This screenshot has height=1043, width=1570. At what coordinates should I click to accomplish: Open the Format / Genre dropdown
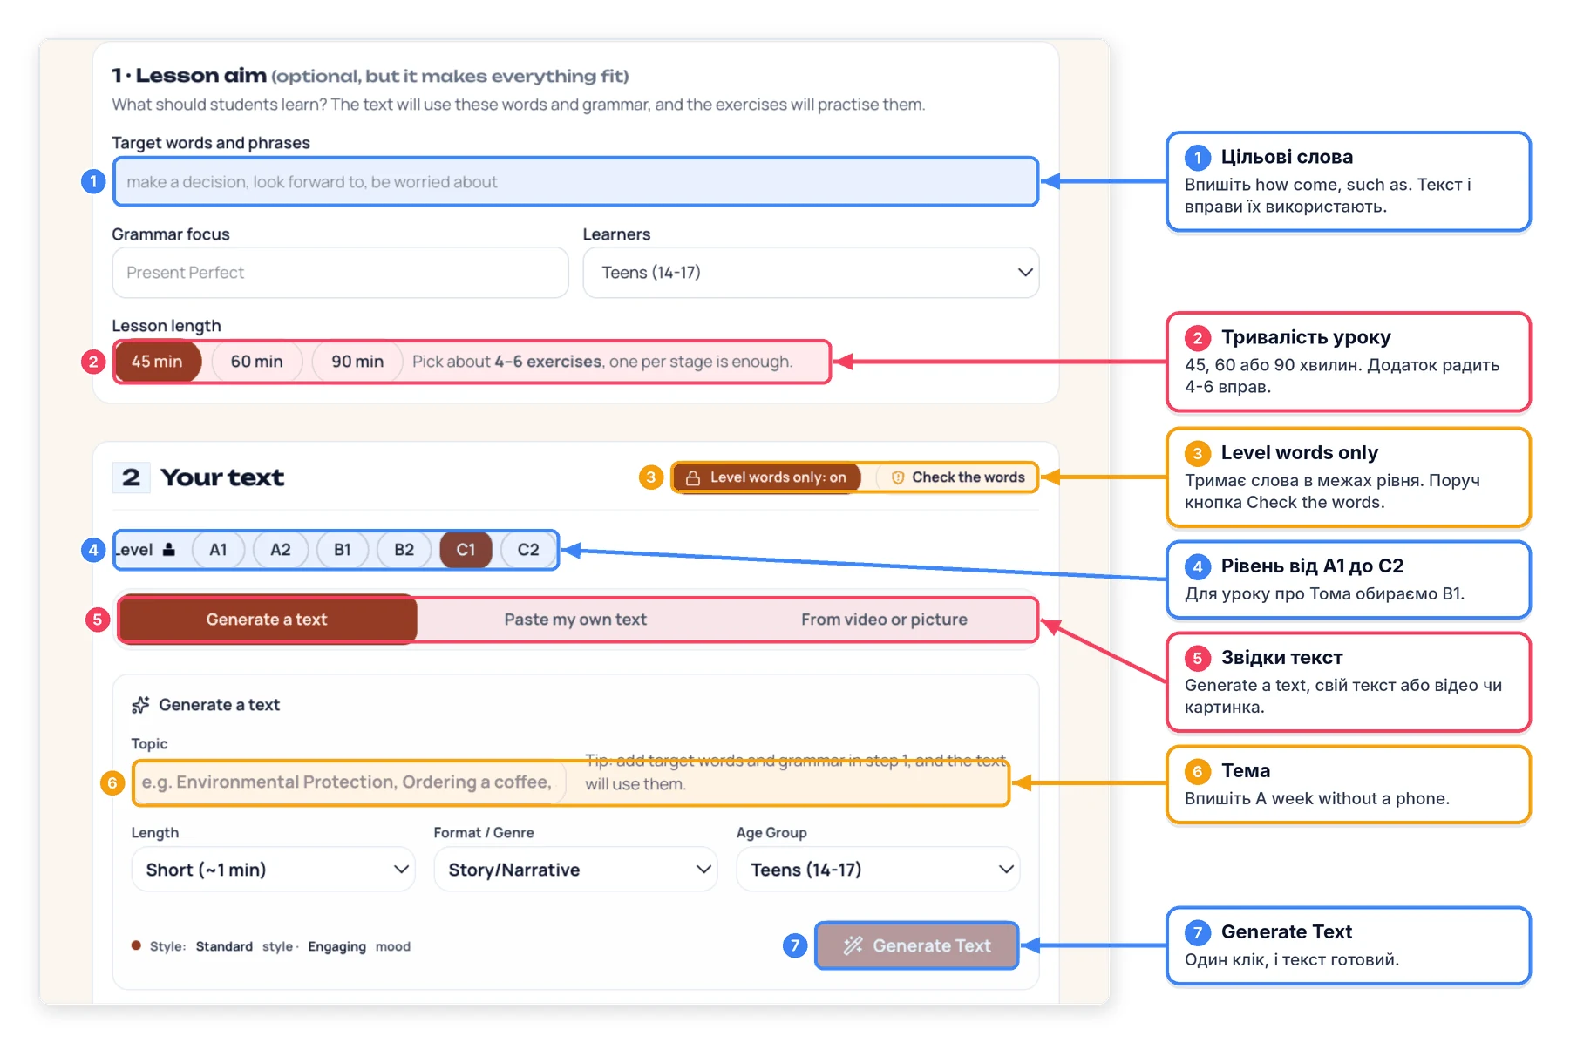click(575, 869)
